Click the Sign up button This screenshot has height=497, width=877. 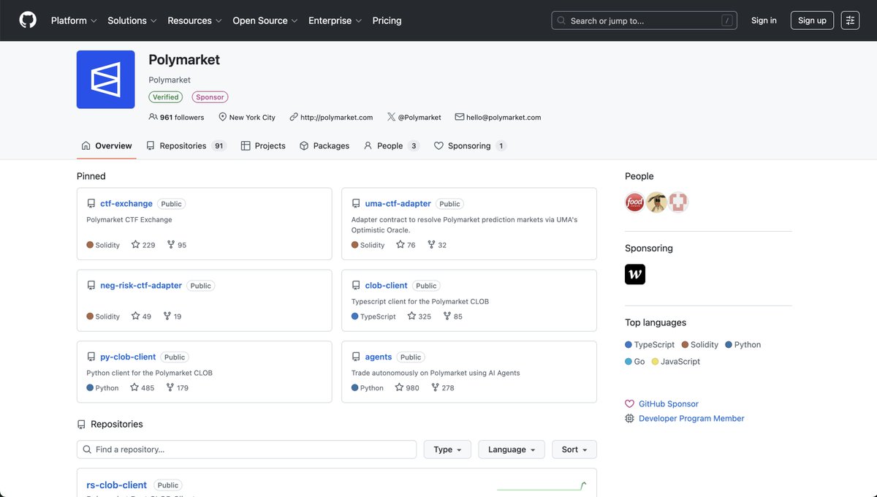812,20
